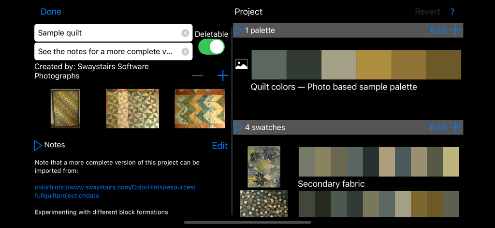495x228 pixels.
Task: Toggle the Deletable switch off
Action: pos(211,47)
